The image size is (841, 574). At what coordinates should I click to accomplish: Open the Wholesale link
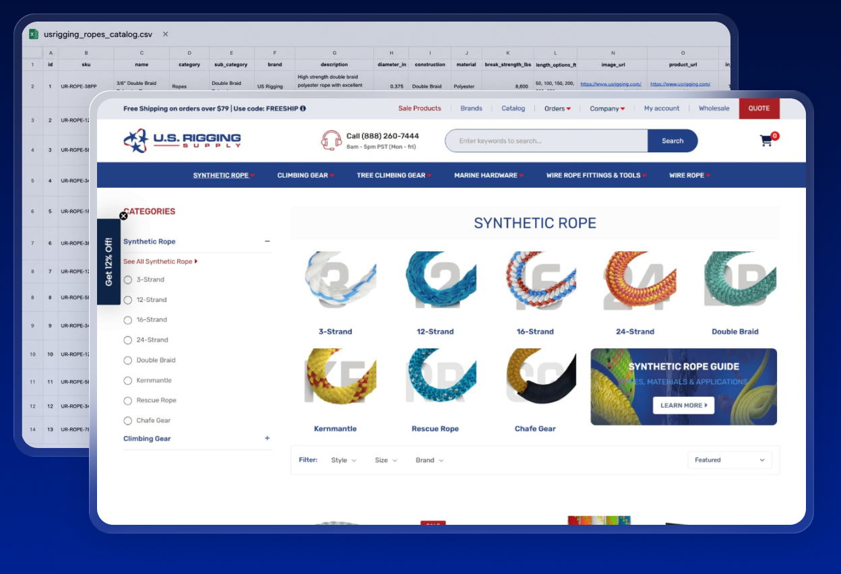714,108
